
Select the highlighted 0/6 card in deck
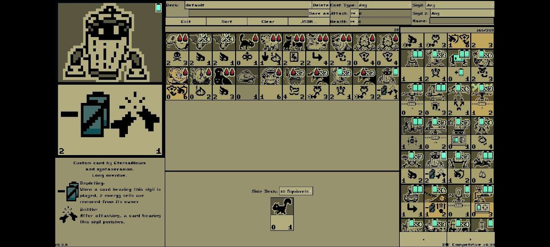pos(177,83)
